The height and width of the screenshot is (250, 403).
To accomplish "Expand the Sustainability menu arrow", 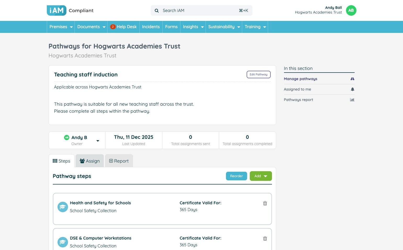I will point(239,27).
